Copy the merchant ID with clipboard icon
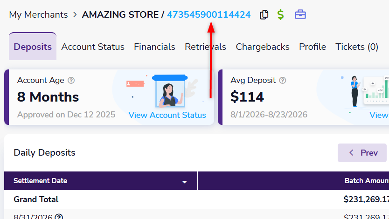The height and width of the screenshot is (219, 389). [x=264, y=14]
